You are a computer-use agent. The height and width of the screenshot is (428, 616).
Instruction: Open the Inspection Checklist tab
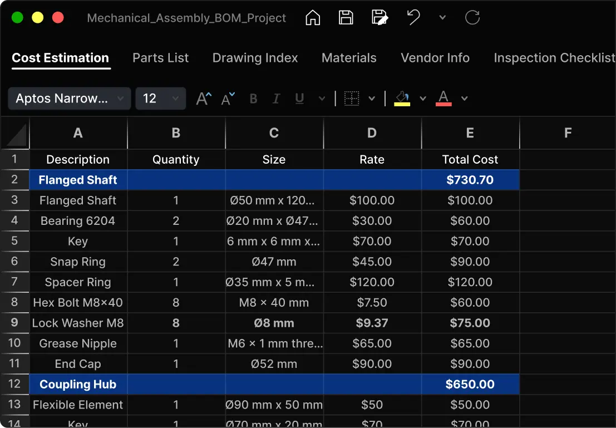(x=554, y=58)
